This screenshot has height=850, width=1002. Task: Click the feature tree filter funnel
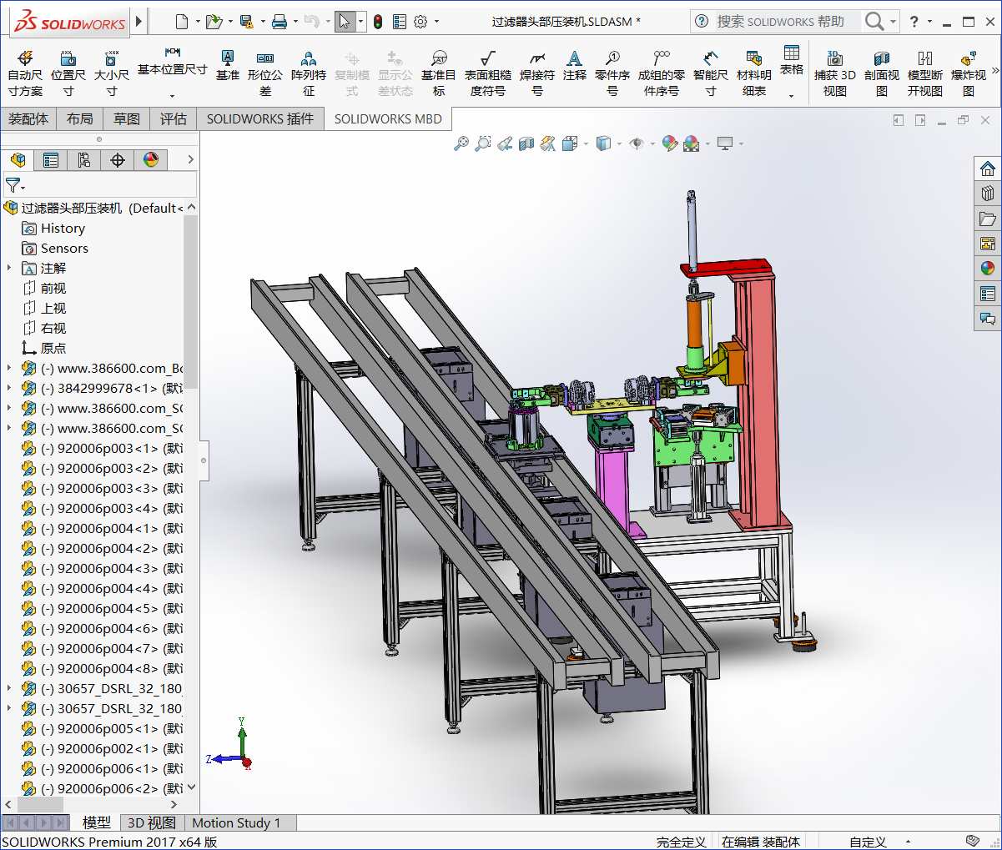click(12, 184)
